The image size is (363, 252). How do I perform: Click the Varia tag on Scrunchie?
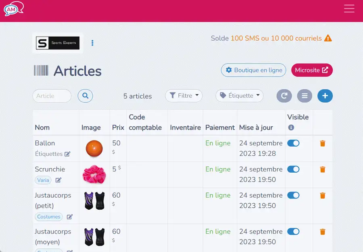[x=43, y=180]
